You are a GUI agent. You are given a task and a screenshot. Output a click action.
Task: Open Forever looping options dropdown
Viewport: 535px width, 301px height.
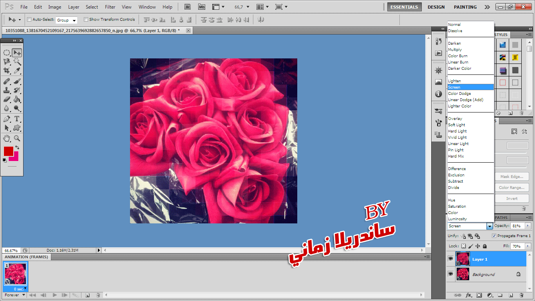(x=15, y=295)
